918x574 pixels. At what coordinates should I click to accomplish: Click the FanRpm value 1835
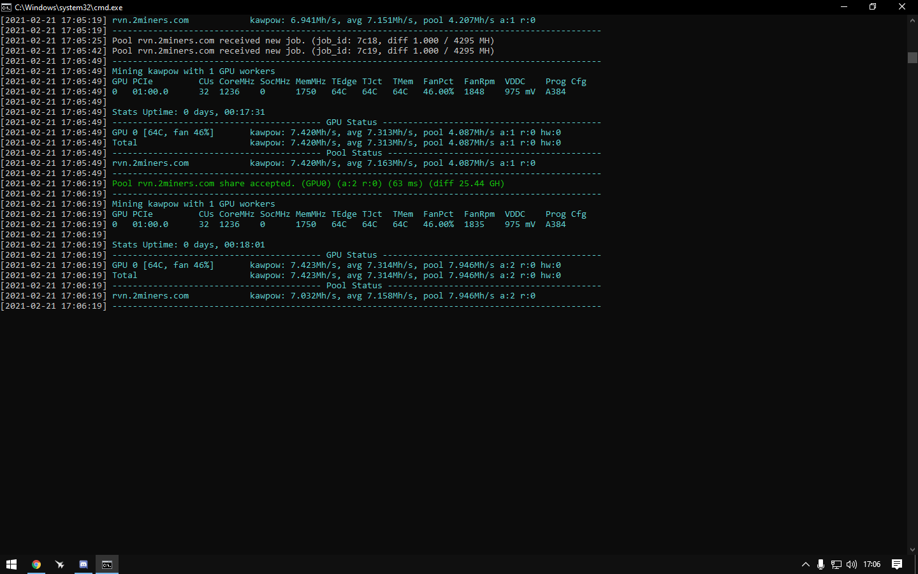coord(474,224)
